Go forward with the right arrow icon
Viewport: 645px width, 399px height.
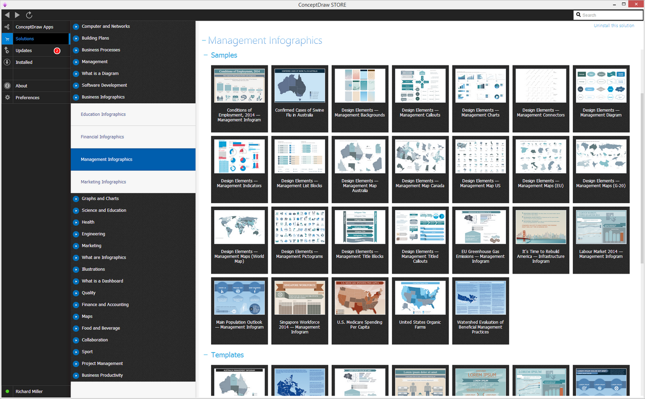tap(18, 15)
